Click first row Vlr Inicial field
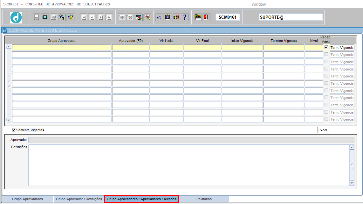Image resolution: width=363 pixels, height=204 pixels. (x=167, y=48)
